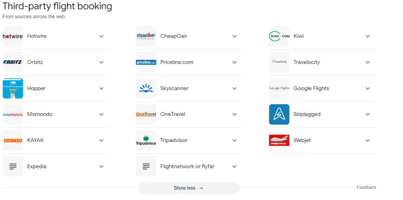
Task: Click the Hotwire logo icon
Action: pos(13,36)
